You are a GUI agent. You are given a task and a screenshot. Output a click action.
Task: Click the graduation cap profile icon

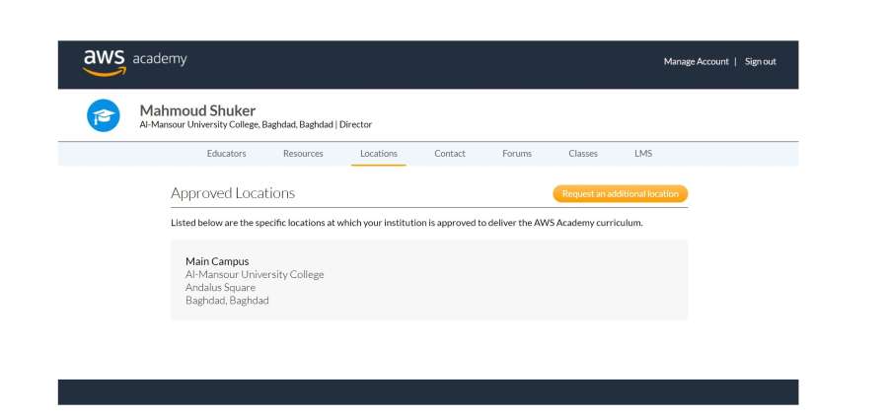point(103,116)
